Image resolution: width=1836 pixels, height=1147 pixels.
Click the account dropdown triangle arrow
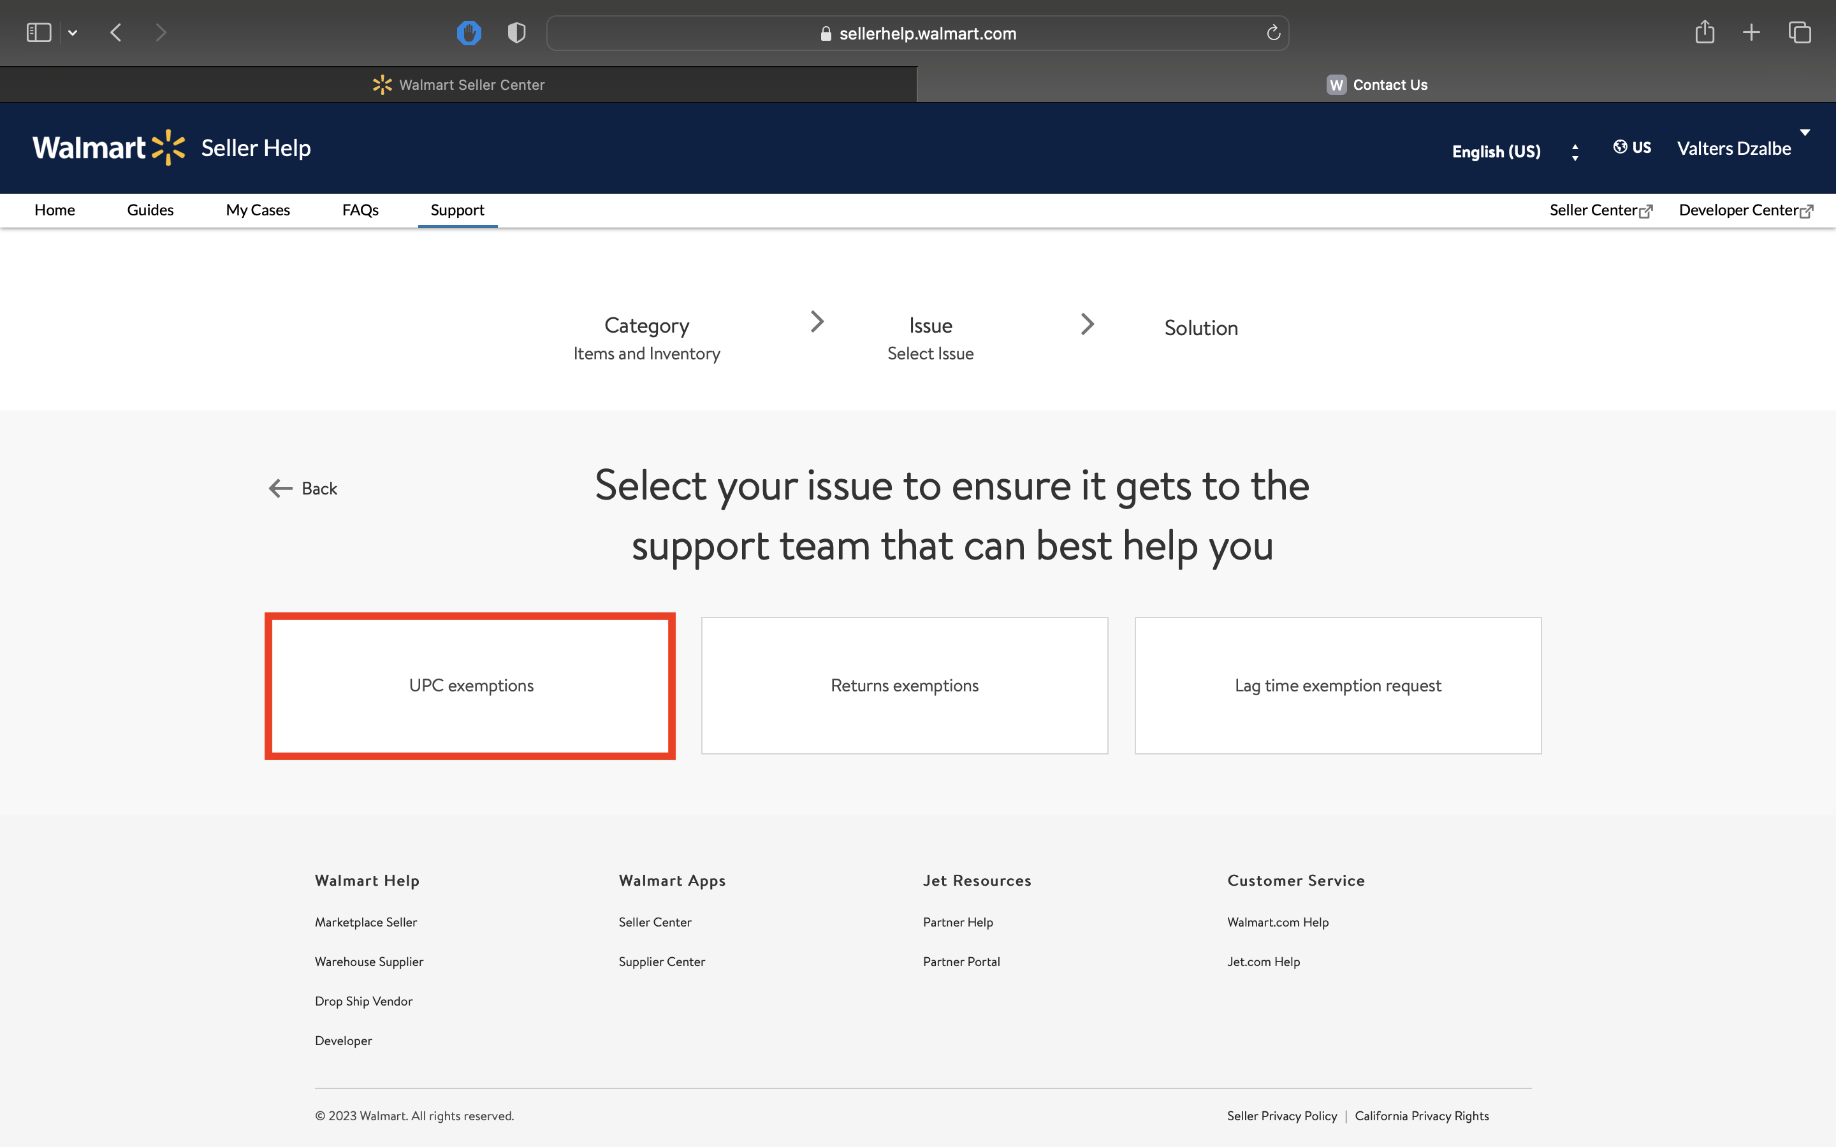pyautogui.click(x=1805, y=133)
